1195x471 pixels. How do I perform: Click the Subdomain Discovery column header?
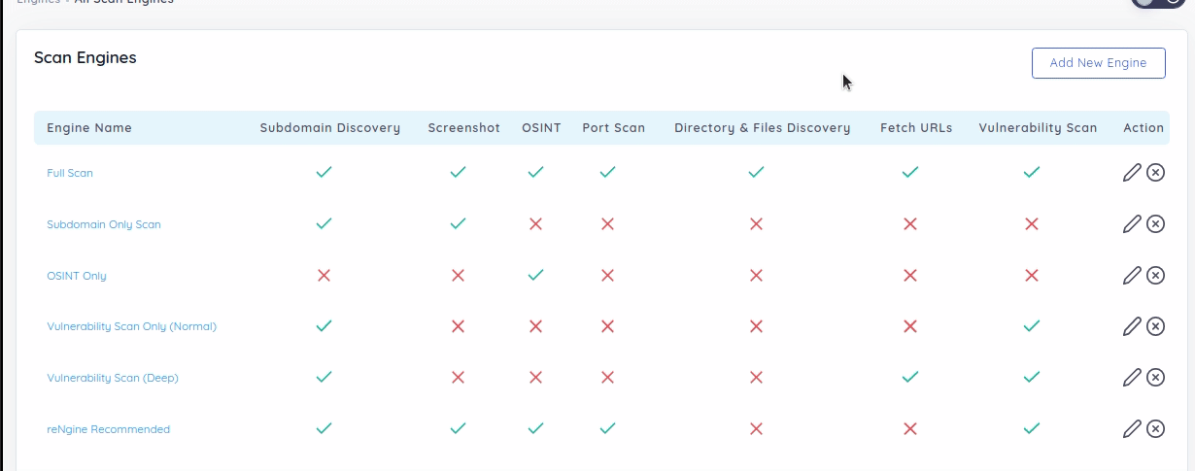(330, 128)
